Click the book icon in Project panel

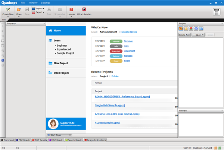(x=186, y=28)
